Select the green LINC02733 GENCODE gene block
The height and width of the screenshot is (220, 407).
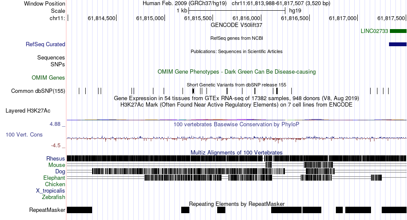398,31
